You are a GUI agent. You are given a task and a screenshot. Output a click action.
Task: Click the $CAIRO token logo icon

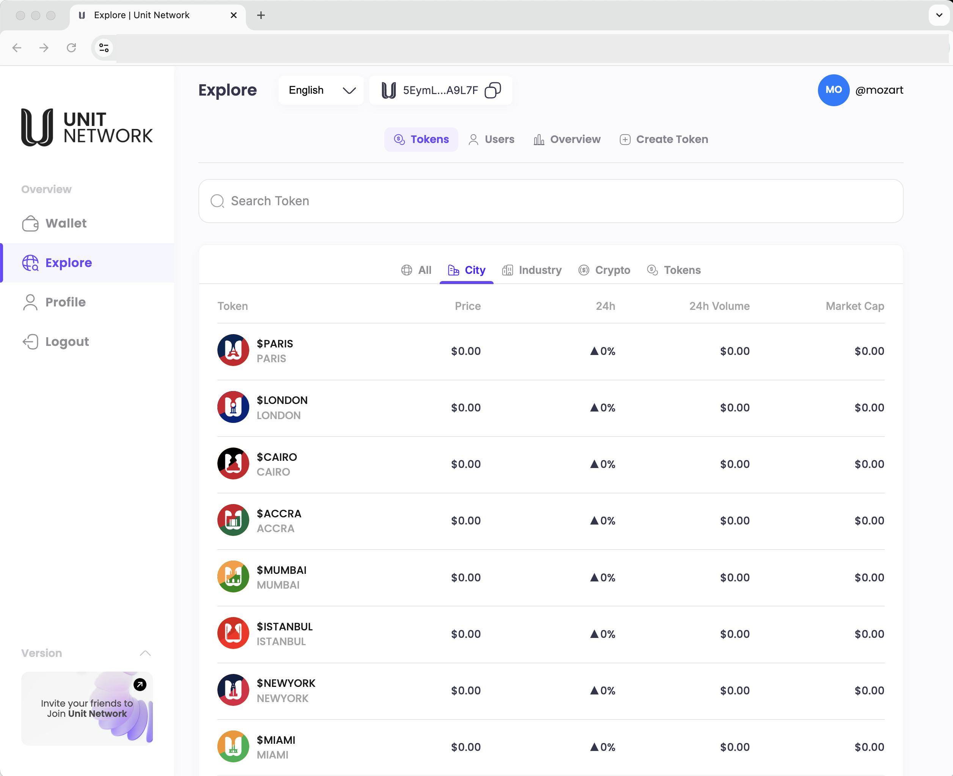pyautogui.click(x=233, y=463)
